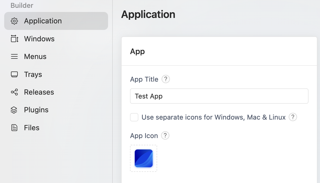Navigate to the Windows section

(39, 39)
